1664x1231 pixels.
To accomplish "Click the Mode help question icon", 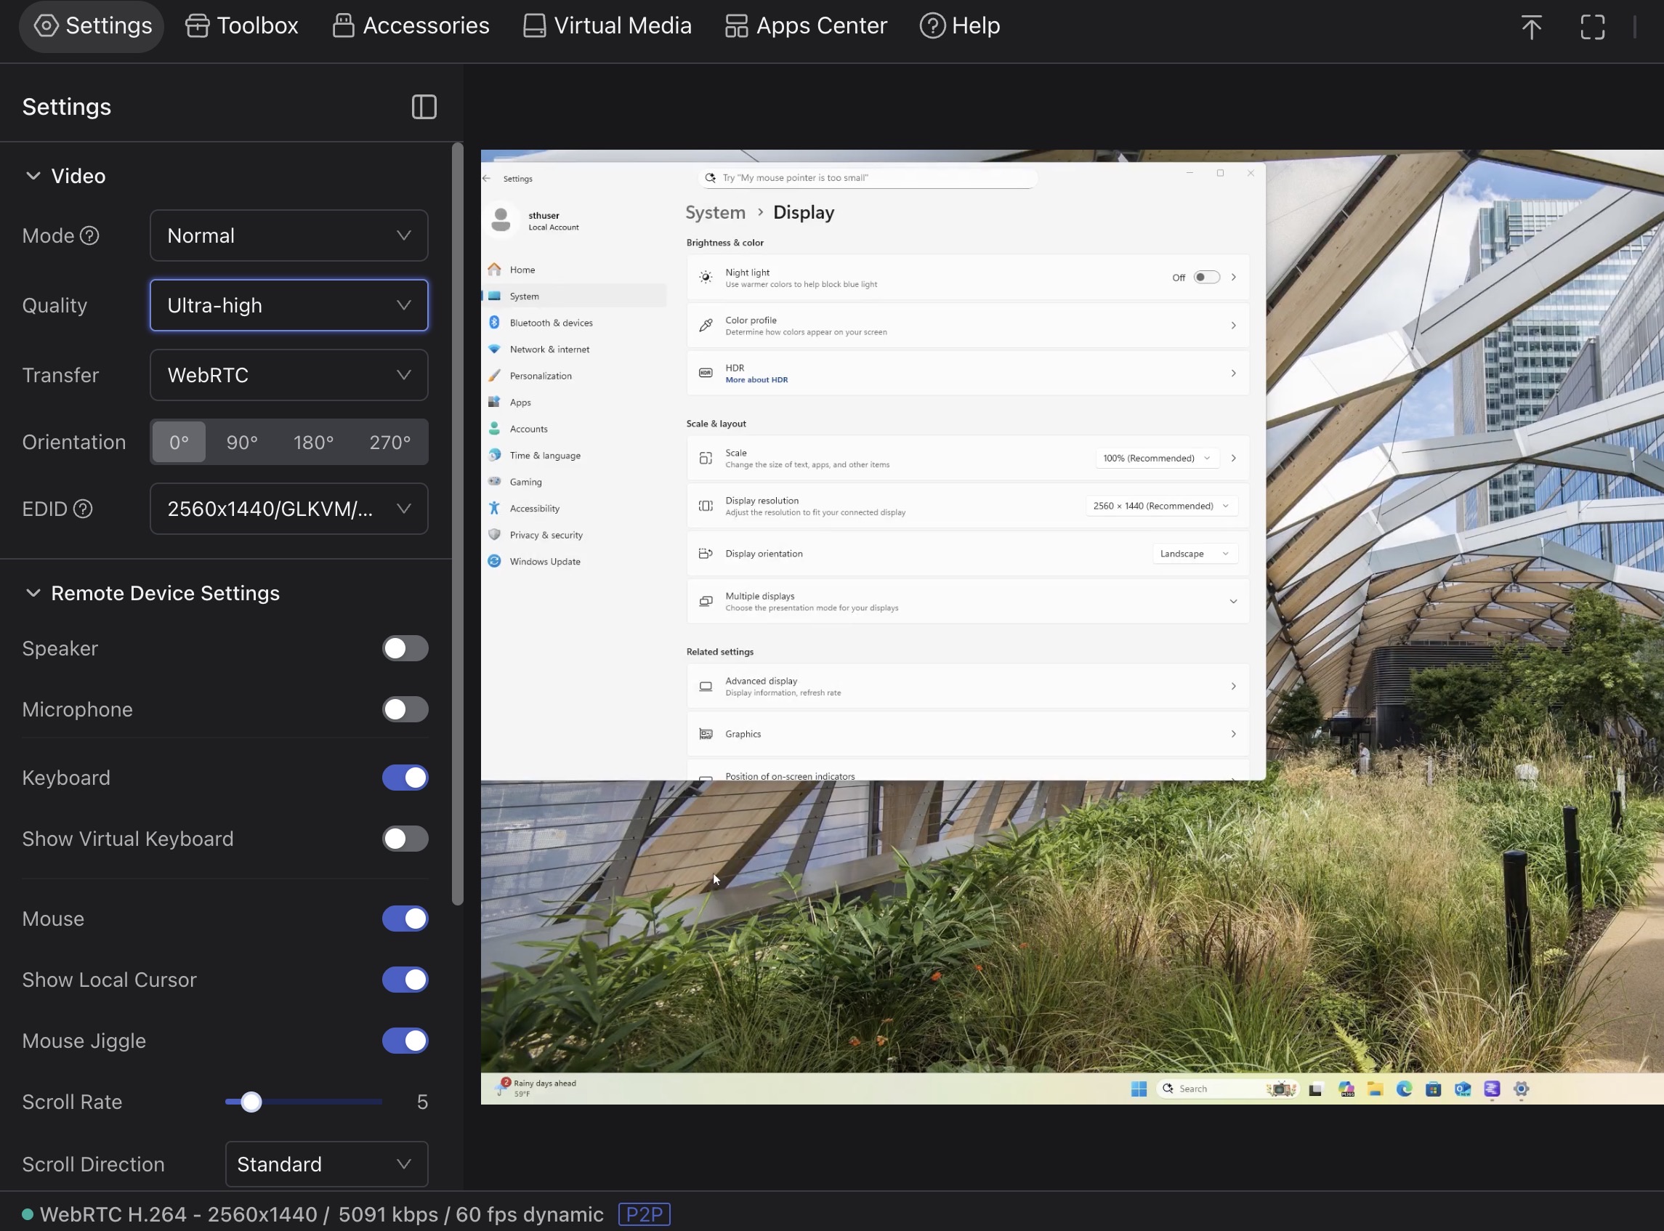I will [x=89, y=235].
